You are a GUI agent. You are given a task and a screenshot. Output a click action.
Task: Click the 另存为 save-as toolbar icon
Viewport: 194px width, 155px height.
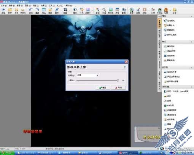tap(23, 11)
